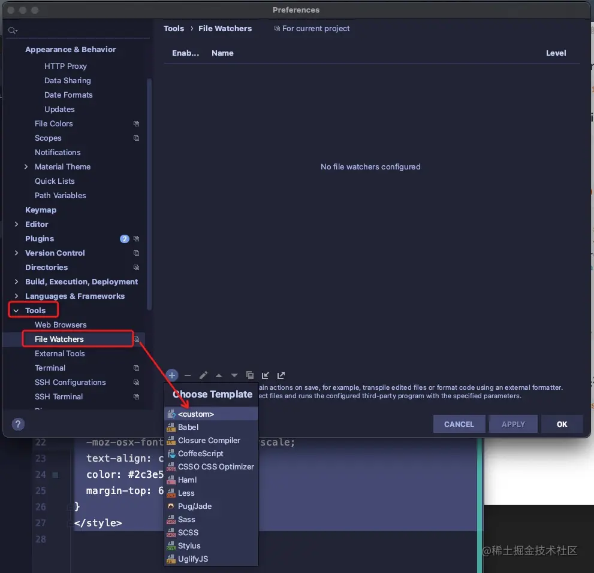Screen dimensions: 594x573
Task: Open Quick Lists settings
Action: 55,181
